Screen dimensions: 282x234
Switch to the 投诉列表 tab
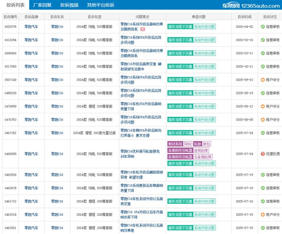point(15,5)
